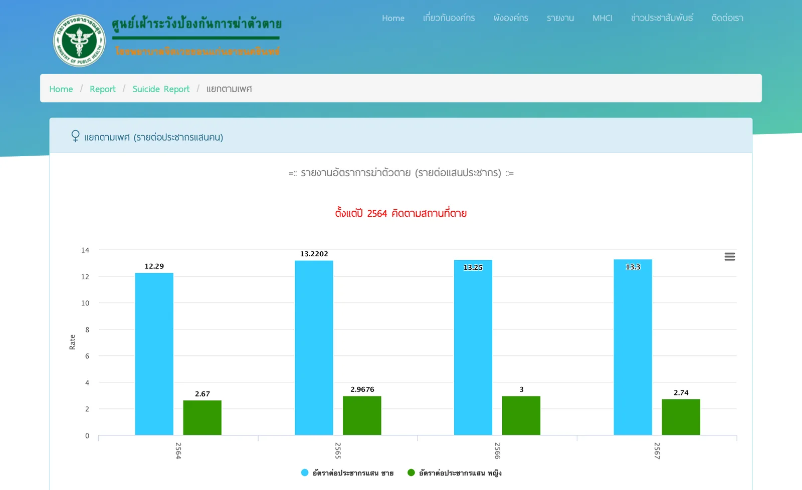Viewport: 802px width, 490px height.
Task: Click the gender symbol icon in panel header
Action: (75, 136)
